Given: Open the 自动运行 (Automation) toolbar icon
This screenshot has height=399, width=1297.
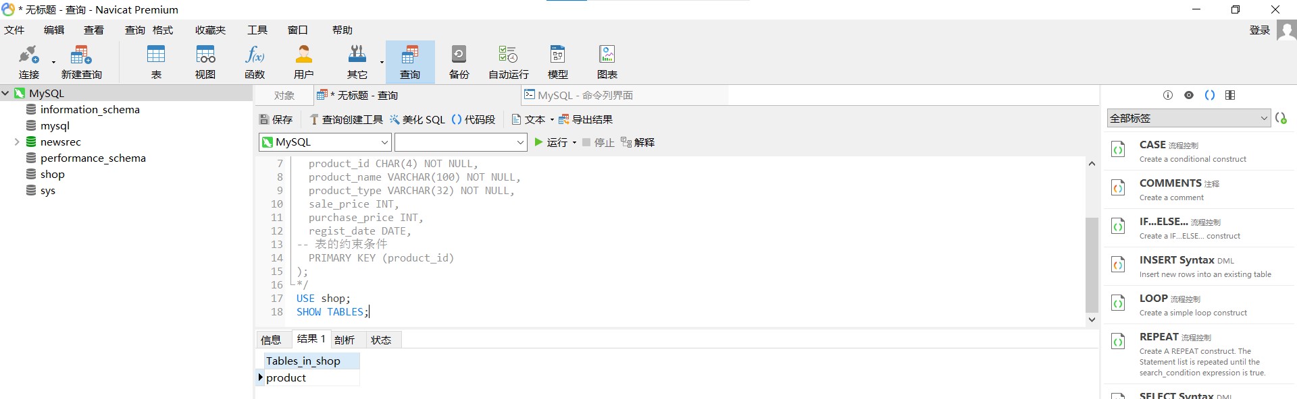Looking at the screenshot, I should point(509,62).
